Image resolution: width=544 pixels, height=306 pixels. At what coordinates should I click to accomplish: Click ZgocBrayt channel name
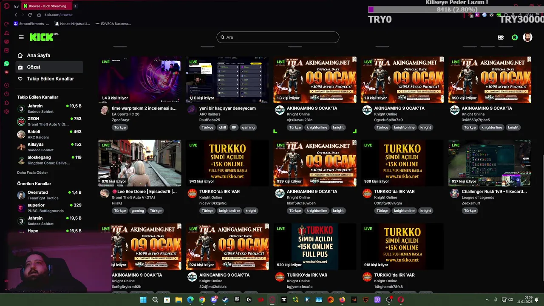(121, 120)
